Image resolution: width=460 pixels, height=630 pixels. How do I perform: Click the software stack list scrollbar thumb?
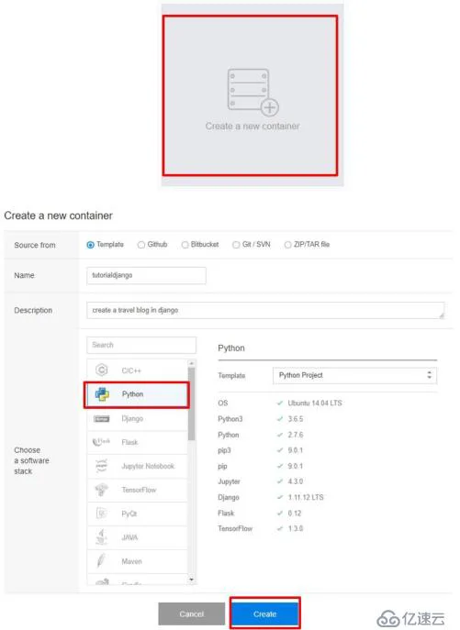(x=192, y=403)
